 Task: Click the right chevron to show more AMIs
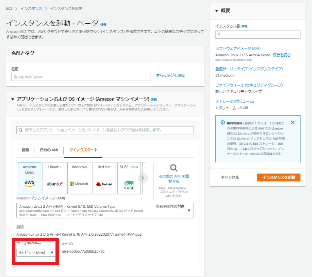point(143,178)
